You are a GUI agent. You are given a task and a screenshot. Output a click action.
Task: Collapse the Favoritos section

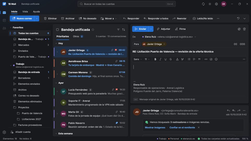tap(11, 27)
